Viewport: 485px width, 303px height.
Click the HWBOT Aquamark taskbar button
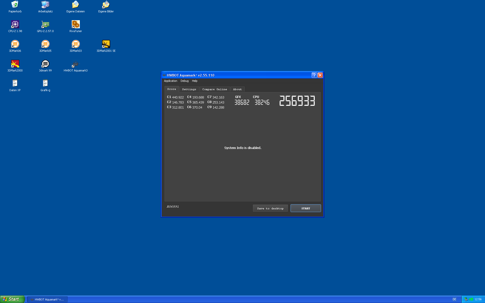tap(47, 299)
